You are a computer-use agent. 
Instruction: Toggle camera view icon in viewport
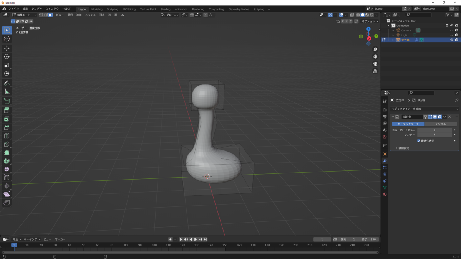coord(375,64)
